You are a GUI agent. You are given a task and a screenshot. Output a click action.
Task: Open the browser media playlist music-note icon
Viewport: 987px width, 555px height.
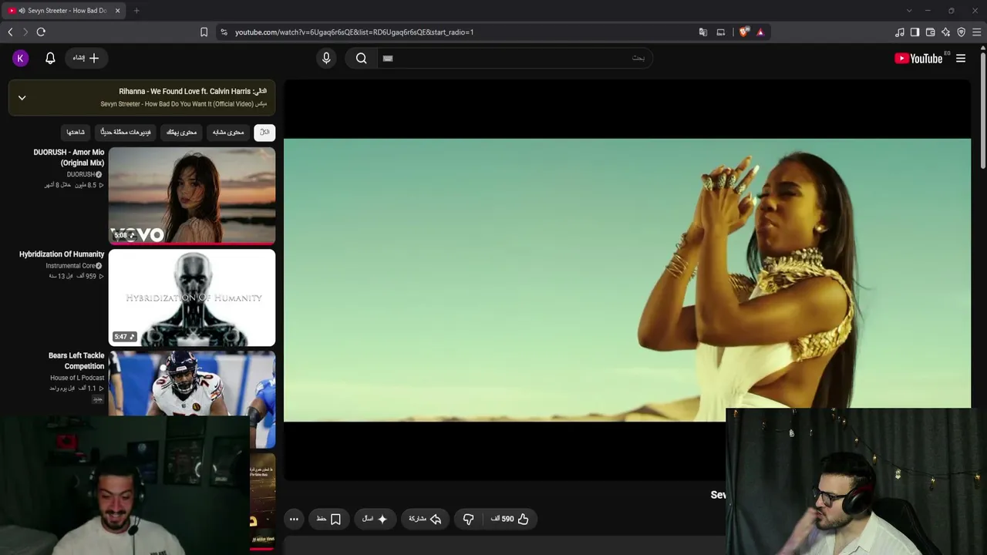coord(899,32)
